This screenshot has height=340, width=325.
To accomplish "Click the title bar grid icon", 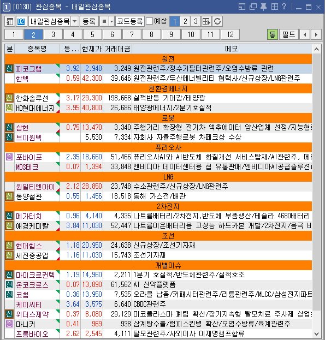I will 274,7.
